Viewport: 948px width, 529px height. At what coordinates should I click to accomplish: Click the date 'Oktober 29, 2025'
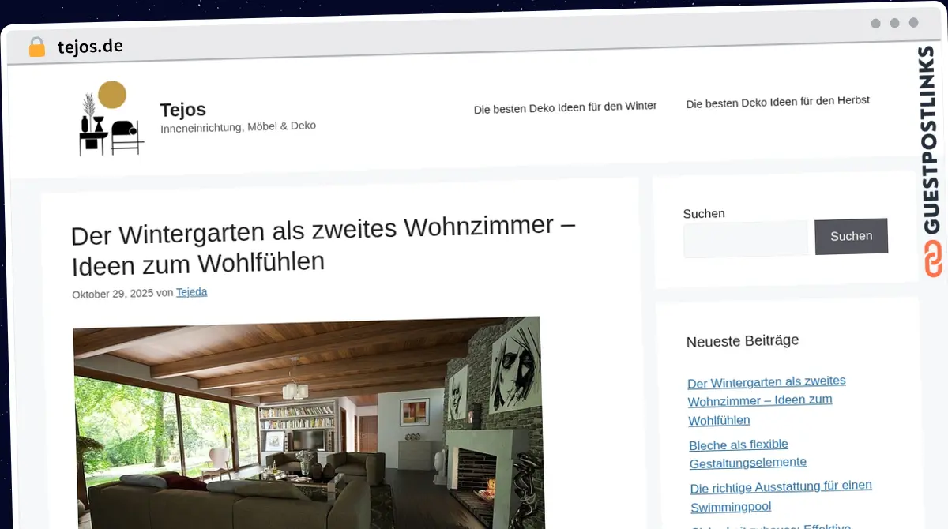pyautogui.click(x=112, y=293)
